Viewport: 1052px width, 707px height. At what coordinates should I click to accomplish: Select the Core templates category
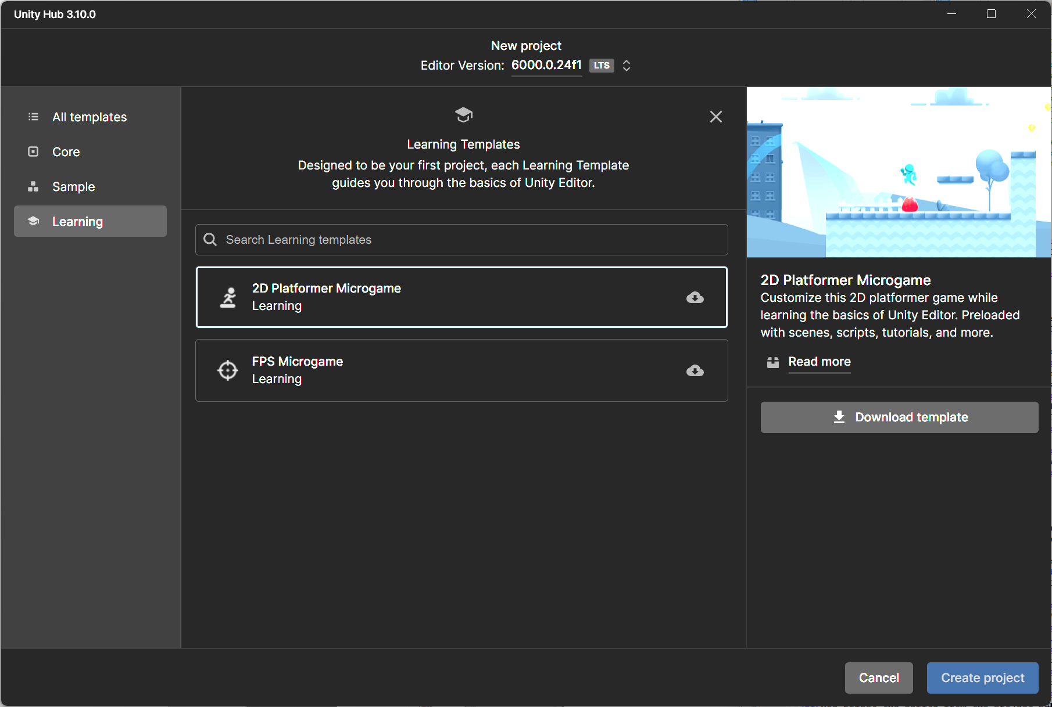[66, 151]
